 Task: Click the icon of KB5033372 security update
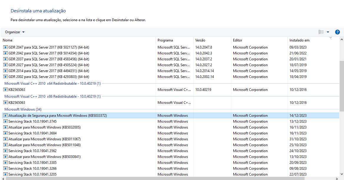(x=6, y=115)
